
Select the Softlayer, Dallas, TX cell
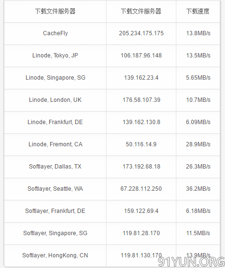click(x=55, y=167)
